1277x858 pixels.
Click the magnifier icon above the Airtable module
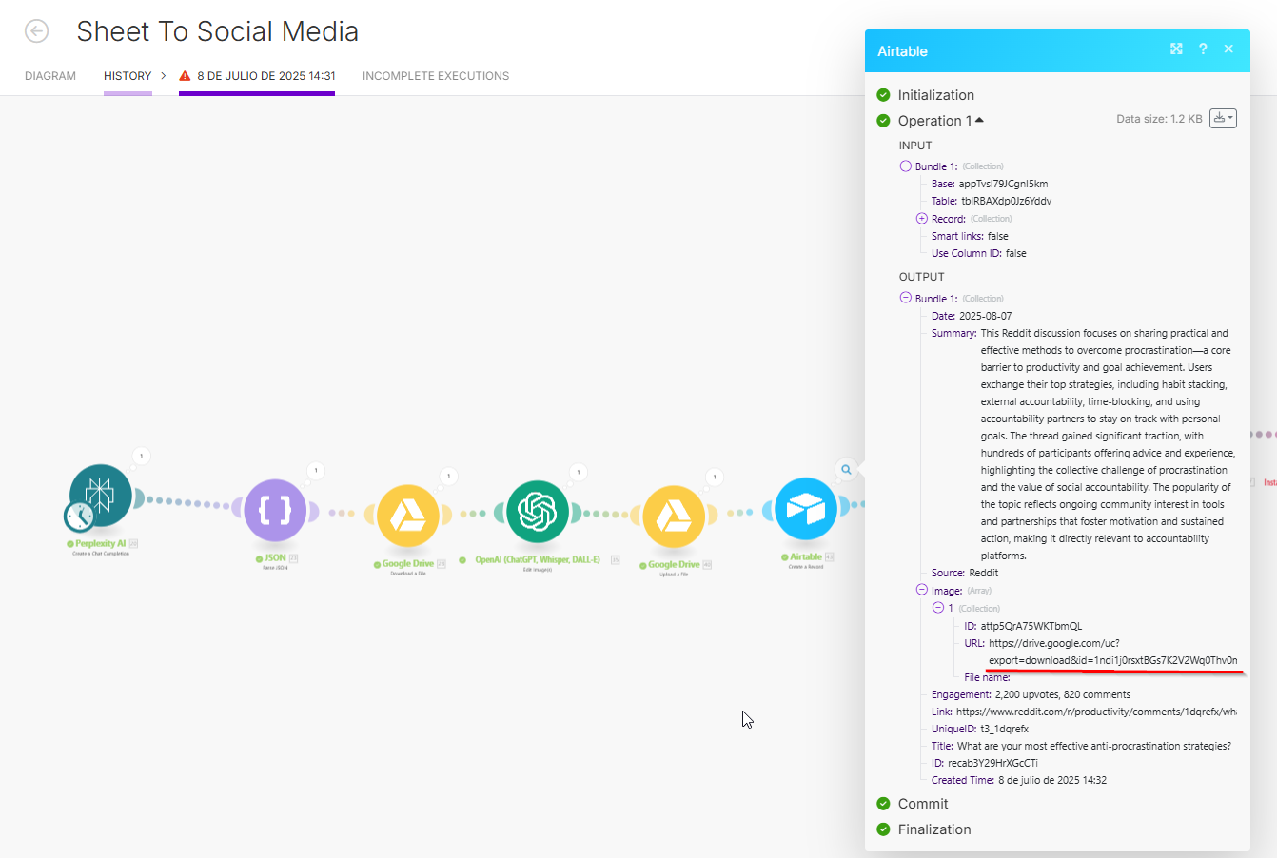(845, 469)
